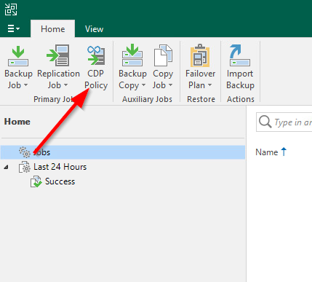Click the Import Backup label text
Image resolution: width=312 pixels, height=282 pixels.
point(240,79)
